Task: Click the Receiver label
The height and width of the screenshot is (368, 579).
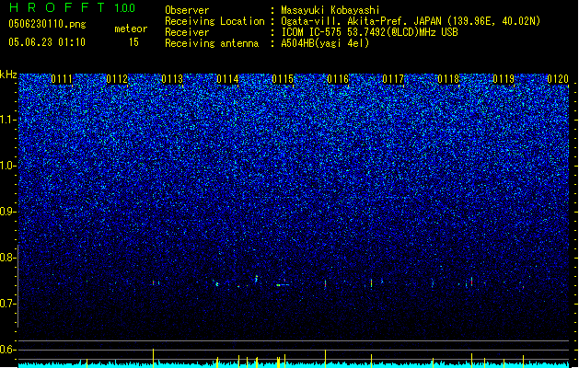Action: click(x=187, y=32)
